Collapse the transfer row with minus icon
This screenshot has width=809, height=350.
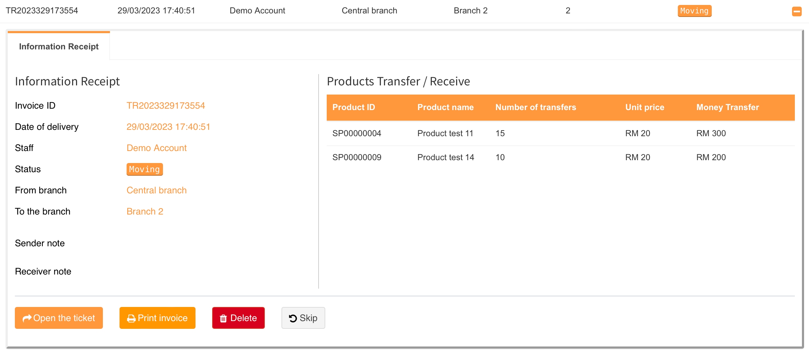797,11
